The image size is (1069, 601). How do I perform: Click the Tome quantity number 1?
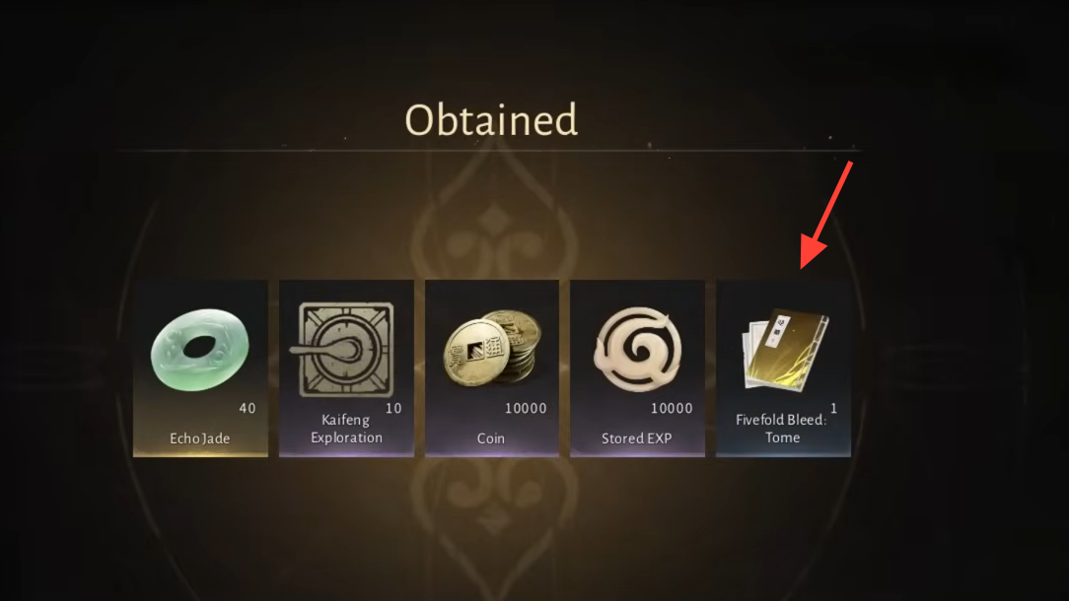[833, 408]
